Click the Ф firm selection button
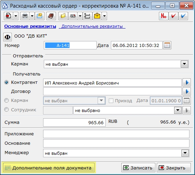 point(7,37)
